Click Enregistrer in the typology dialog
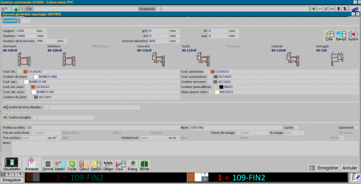Screen dimensions: 361x184 (x=328, y=168)
